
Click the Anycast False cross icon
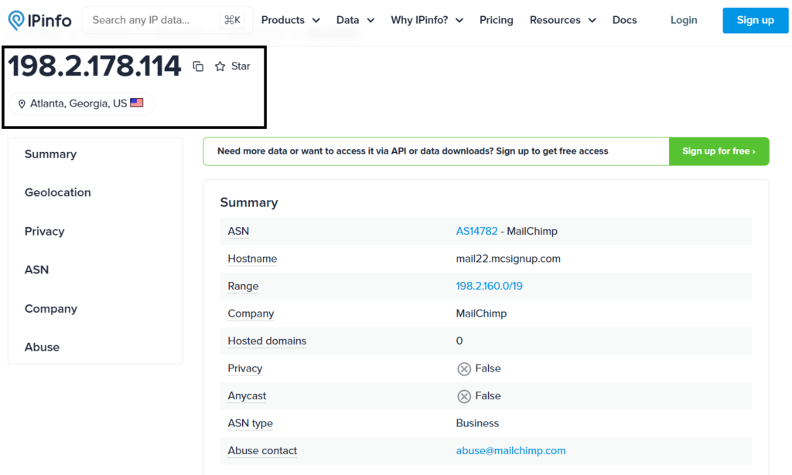(464, 396)
